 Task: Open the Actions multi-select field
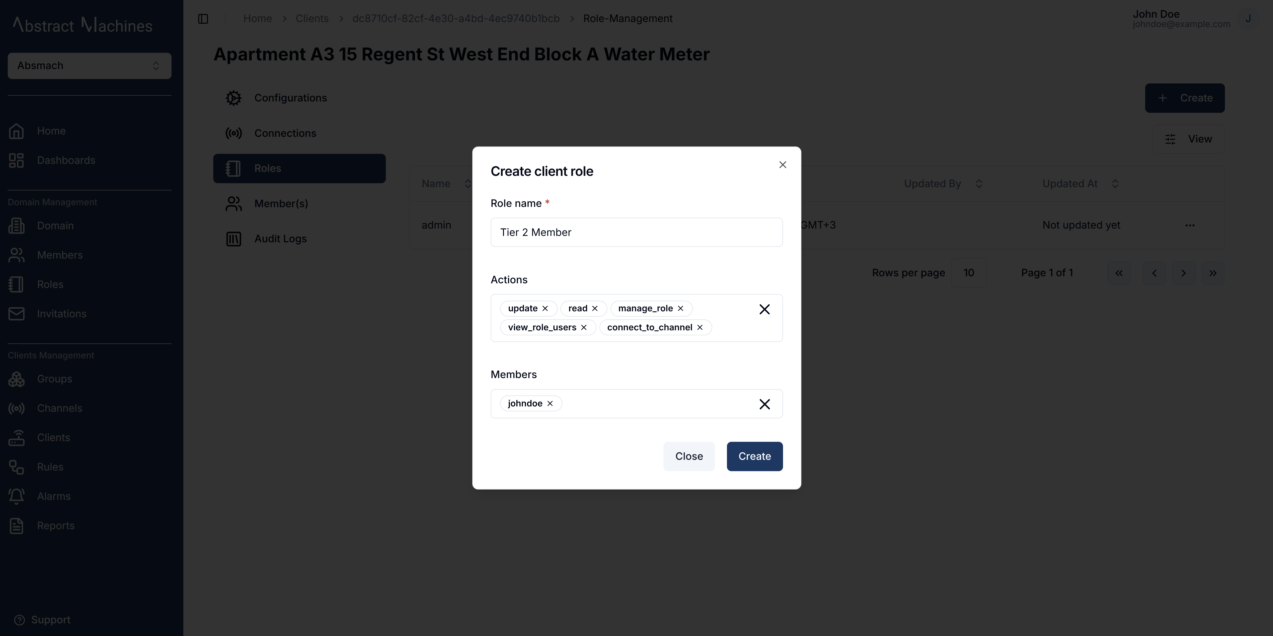point(636,318)
